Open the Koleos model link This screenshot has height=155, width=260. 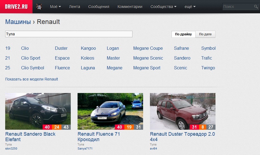pos(88,58)
